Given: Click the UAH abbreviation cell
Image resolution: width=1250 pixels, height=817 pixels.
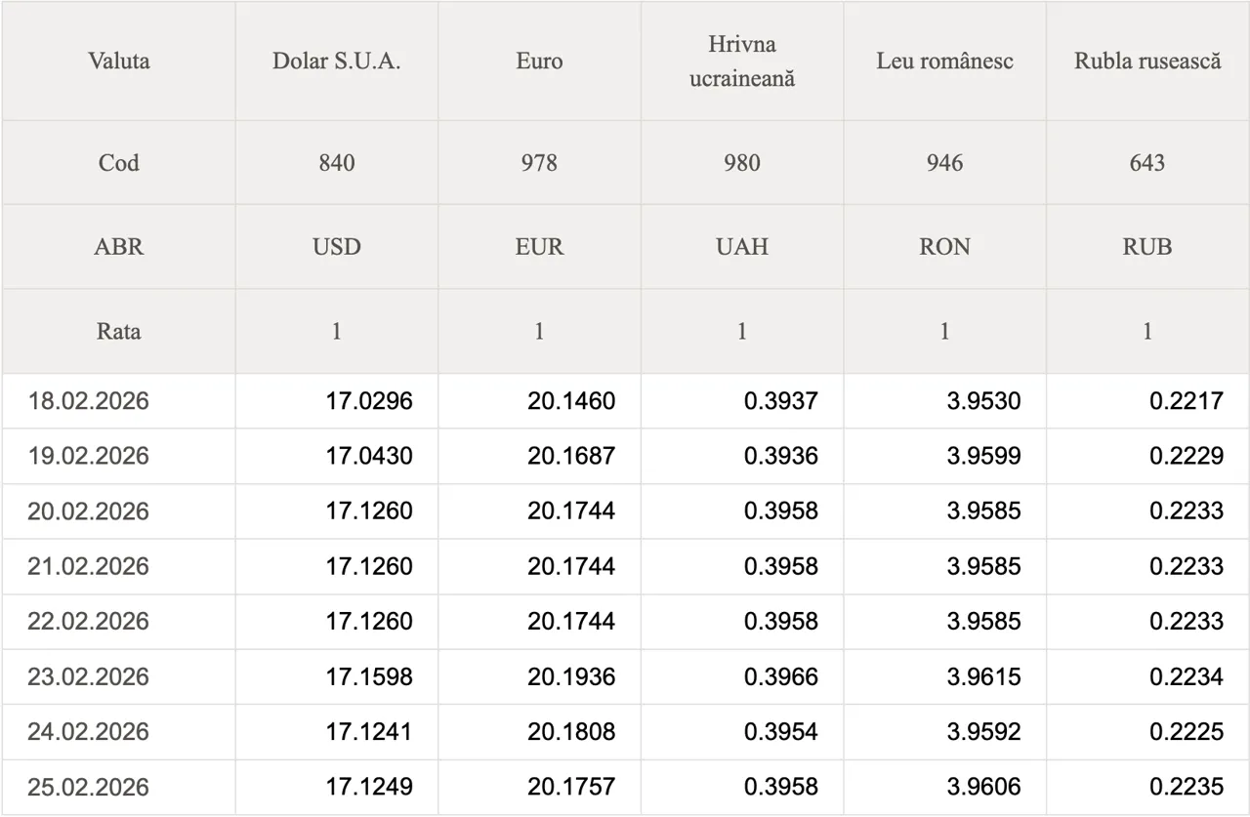Looking at the screenshot, I should (x=742, y=247).
